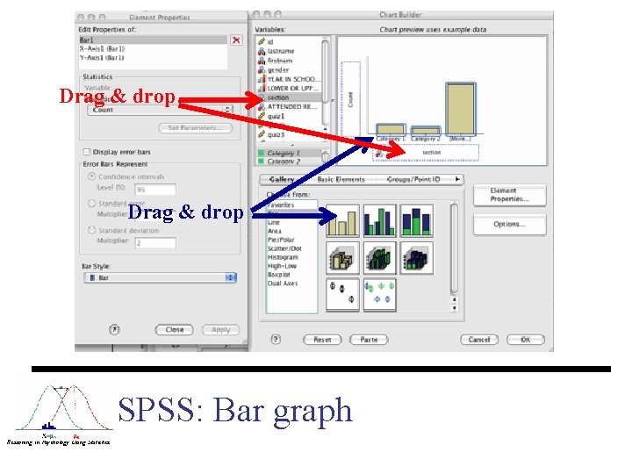Select the stacked bar chart gallery thumbnail
The height and width of the screenshot is (474, 632).
point(417,220)
